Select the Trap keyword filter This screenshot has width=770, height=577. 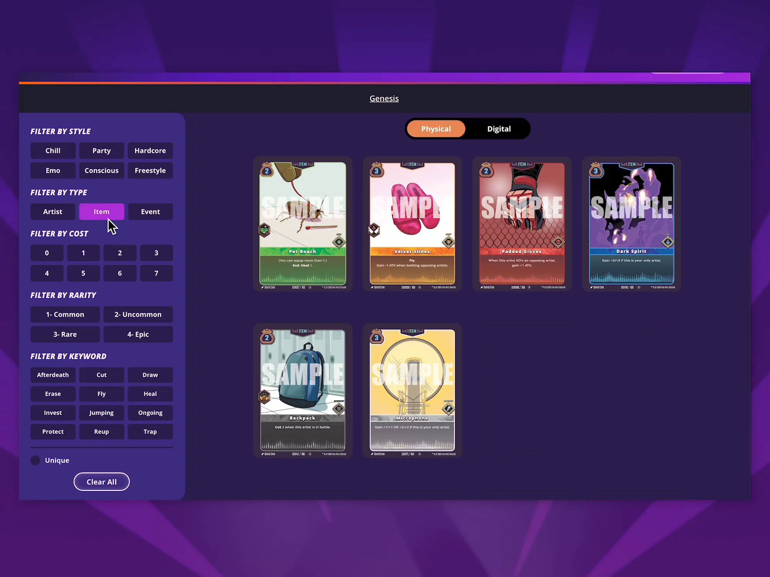(x=150, y=432)
